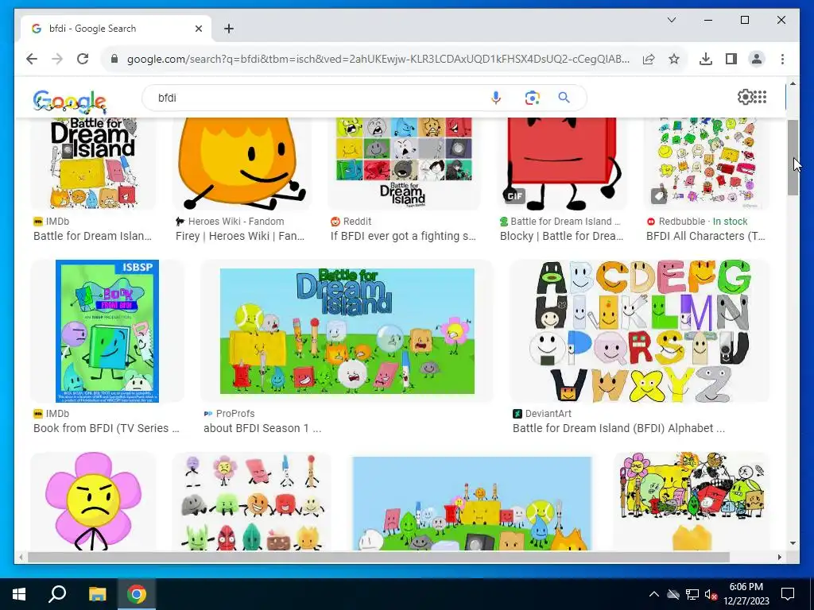Open File Explorer from taskbar
Viewport: 814px width, 610px height.
click(97, 594)
